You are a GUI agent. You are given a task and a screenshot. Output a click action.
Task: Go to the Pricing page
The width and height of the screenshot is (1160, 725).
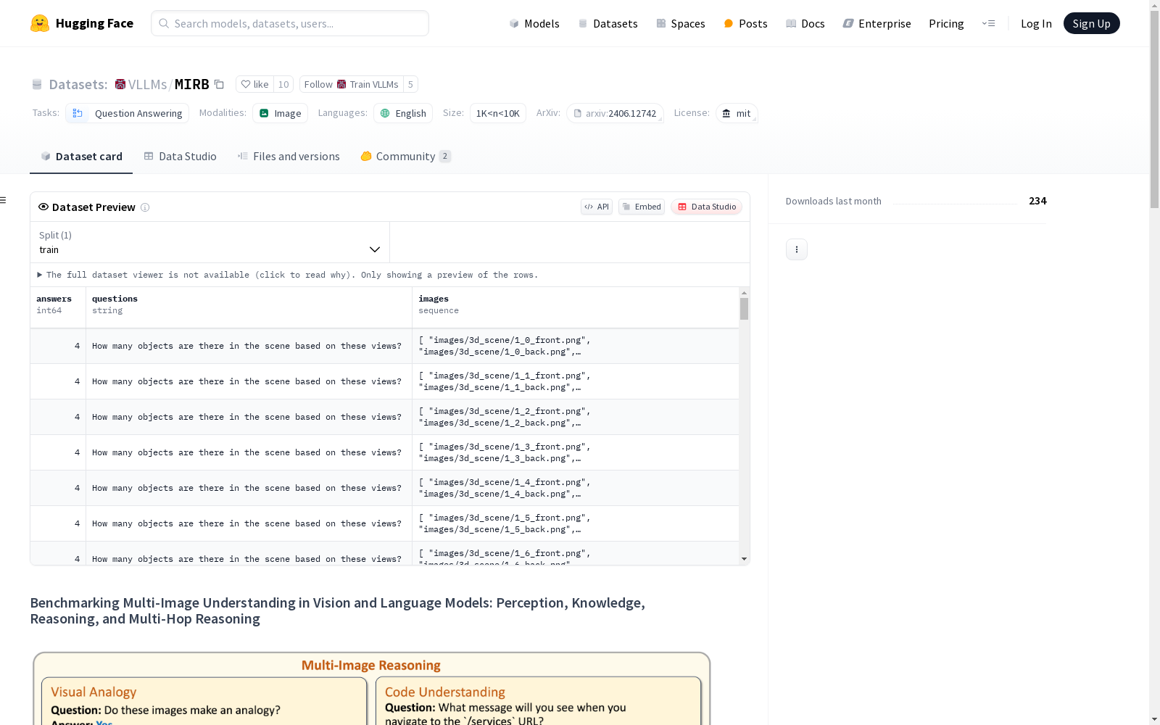point(946,23)
